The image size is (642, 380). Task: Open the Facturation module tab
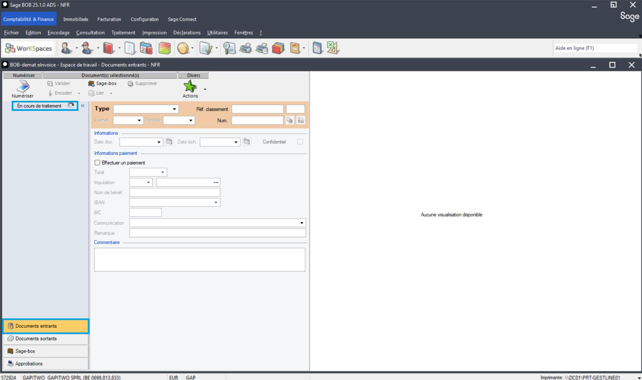pos(109,19)
